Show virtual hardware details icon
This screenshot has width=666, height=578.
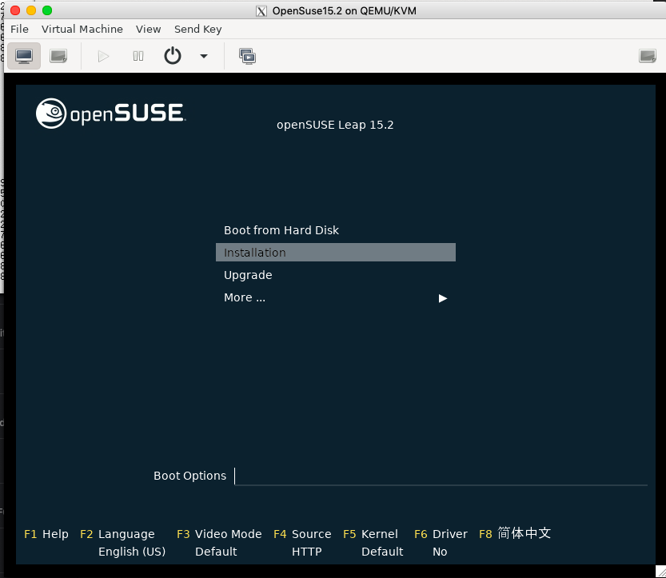click(x=58, y=56)
